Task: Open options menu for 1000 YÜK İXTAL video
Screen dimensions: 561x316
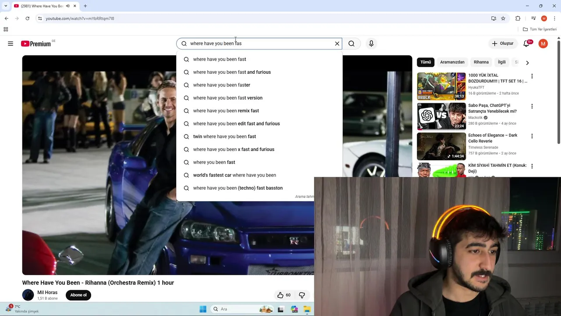Action: pyautogui.click(x=532, y=76)
